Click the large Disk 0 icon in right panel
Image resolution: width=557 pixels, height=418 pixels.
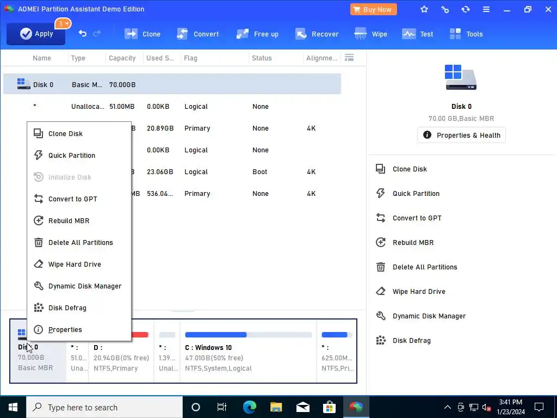point(461,77)
